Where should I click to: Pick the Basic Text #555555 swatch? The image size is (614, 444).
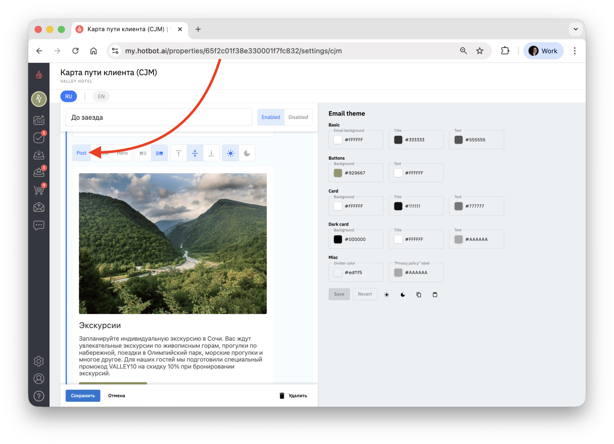click(x=459, y=140)
